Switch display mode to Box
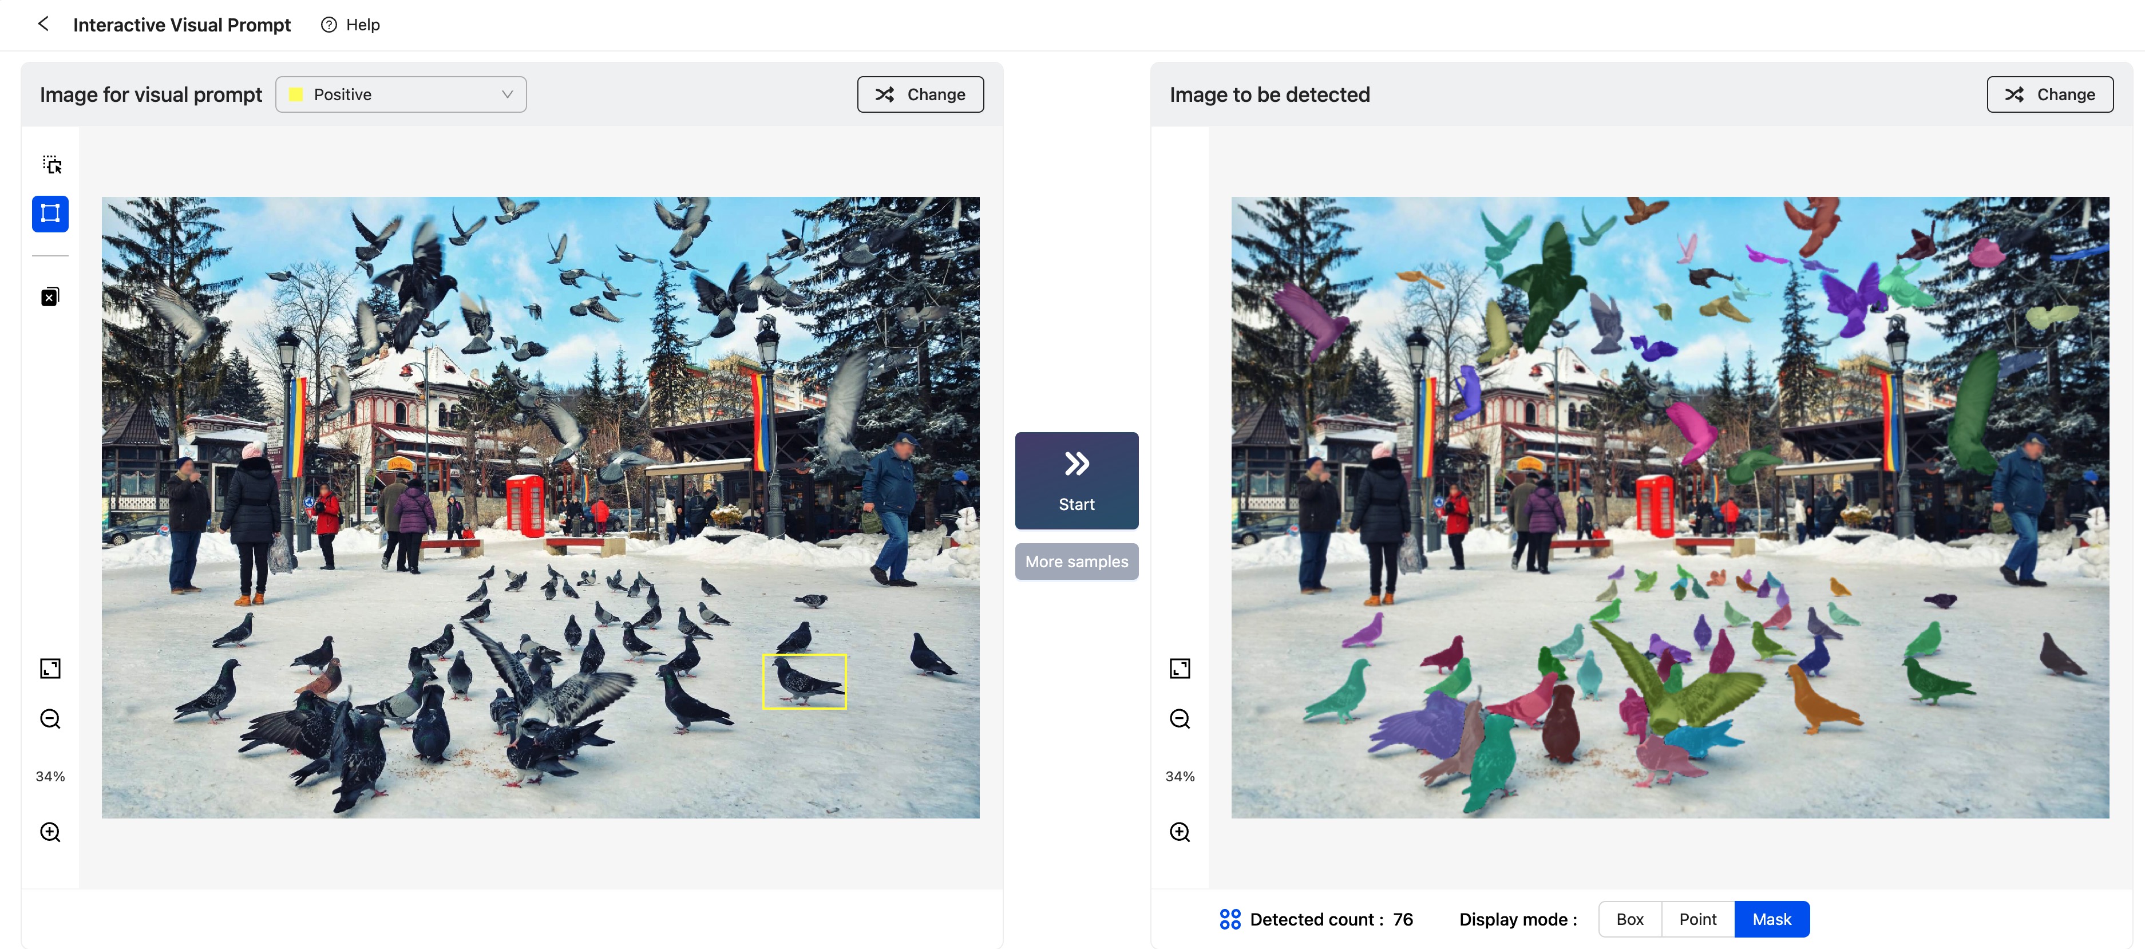This screenshot has width=2145, height=949. pyautogui.click(x=1629, y=919)
